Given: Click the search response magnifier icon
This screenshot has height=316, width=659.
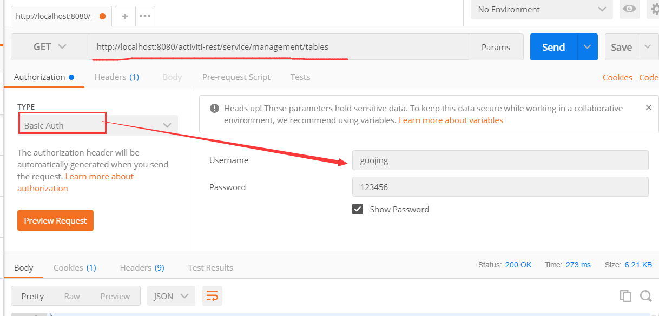Looking at the screenshot, I should click(645, 296).
